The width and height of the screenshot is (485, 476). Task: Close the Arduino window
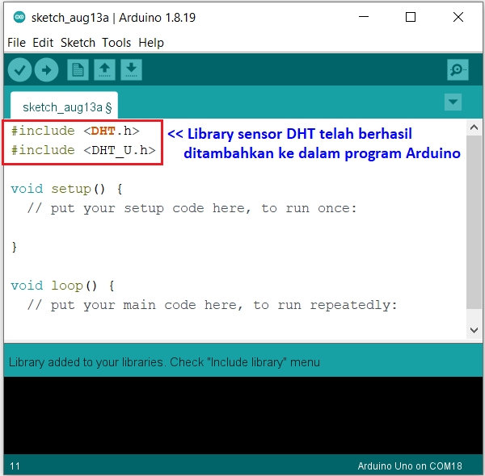[458, 17]
